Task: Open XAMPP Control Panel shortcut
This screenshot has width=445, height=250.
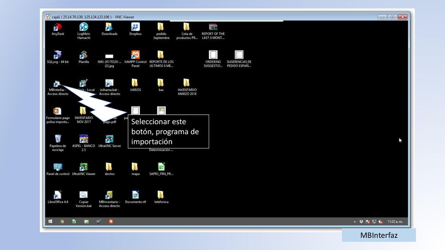Action: 136,59
